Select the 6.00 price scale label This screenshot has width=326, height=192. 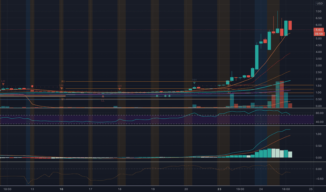[x=319, y=25]
